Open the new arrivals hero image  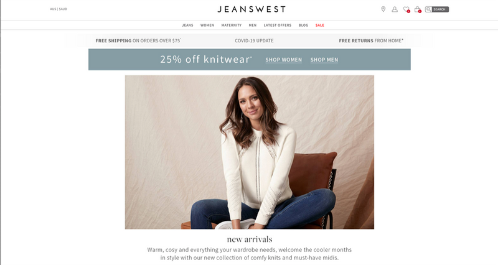click(x=250, y=152)
